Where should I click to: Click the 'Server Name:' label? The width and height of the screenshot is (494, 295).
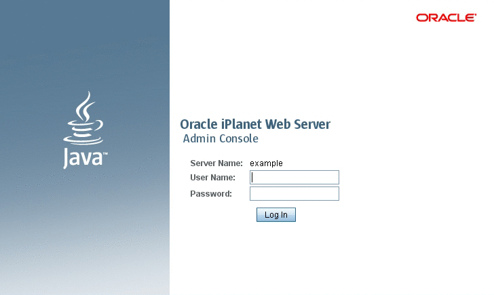coord(216,163)
